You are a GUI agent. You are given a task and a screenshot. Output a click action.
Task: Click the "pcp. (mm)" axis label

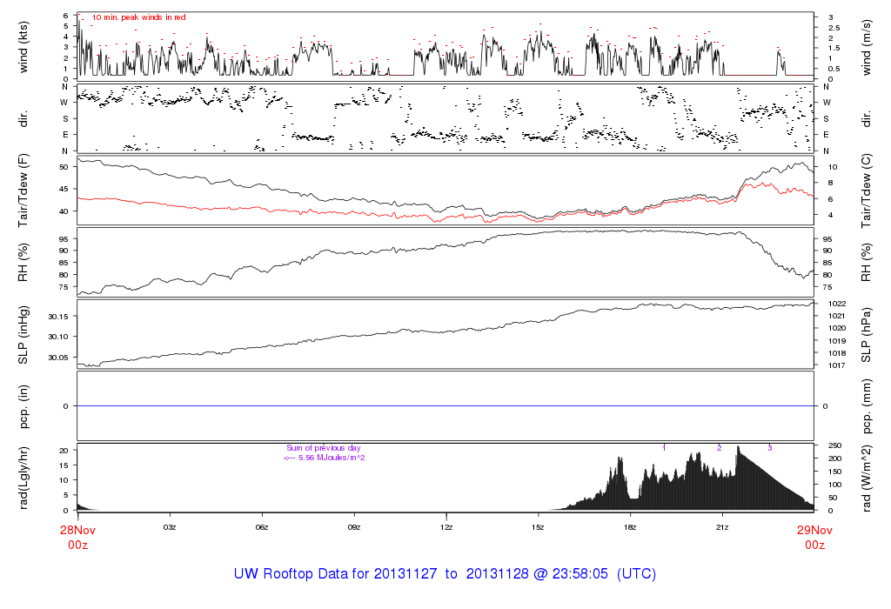[x=866, y=406]
